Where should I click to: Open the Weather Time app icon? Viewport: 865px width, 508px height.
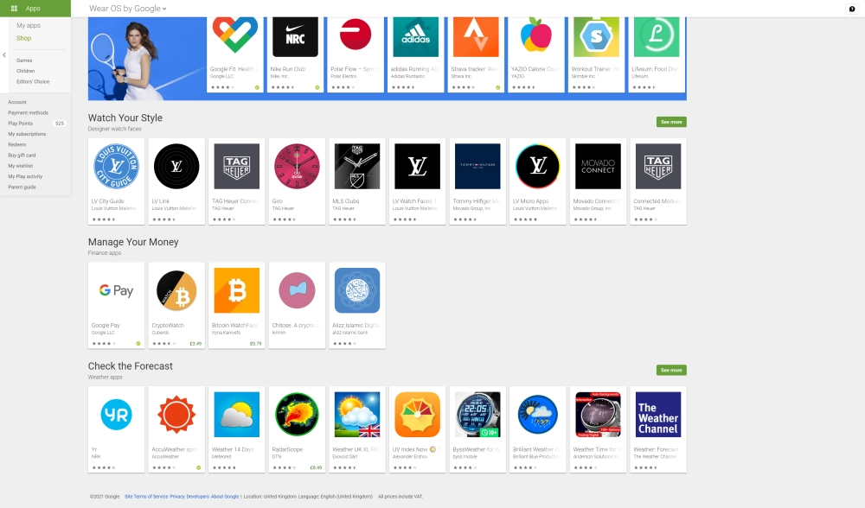(598, 415)
